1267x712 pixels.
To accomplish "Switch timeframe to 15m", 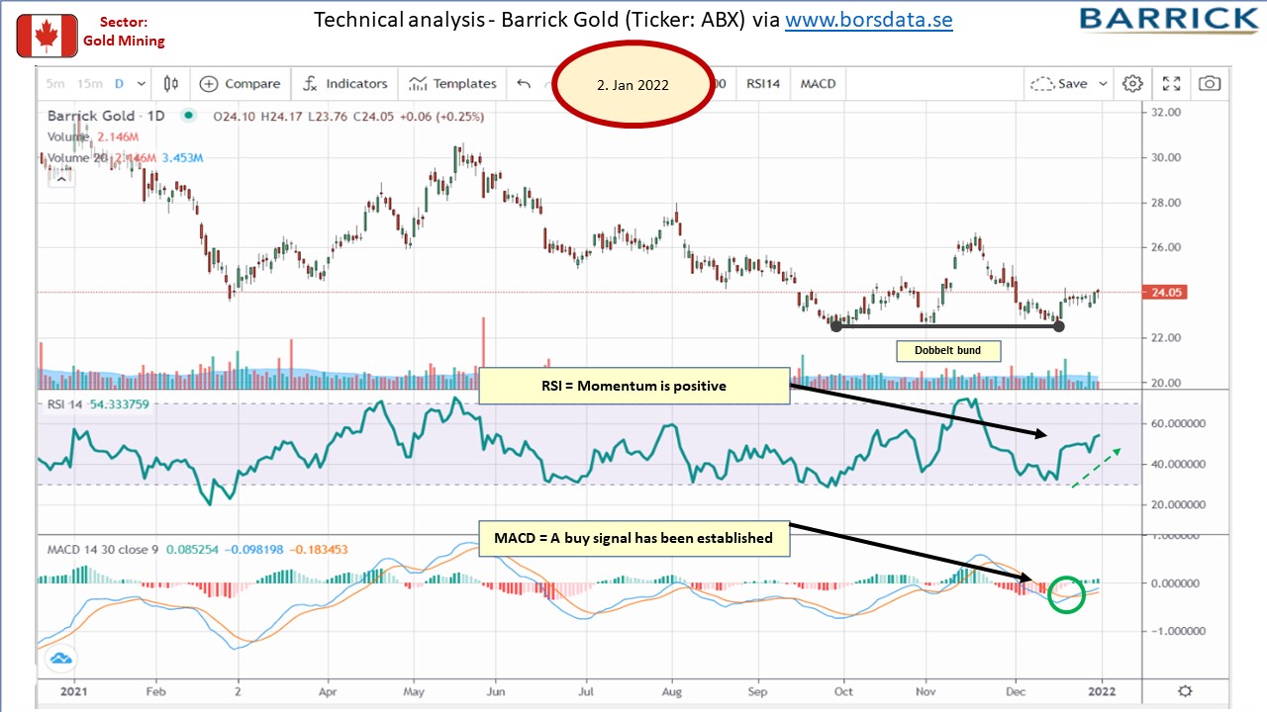I will [89, 84].
